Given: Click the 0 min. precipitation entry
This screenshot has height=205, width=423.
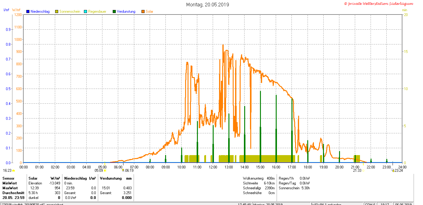Looking at the screenshot, I should (69, 183).
